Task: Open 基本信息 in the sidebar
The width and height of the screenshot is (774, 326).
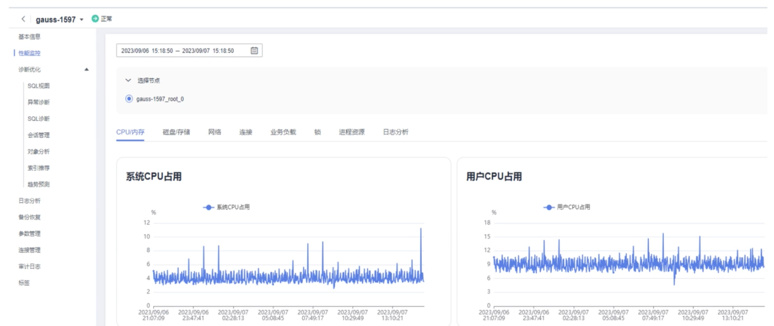Action: coord(29,37)
